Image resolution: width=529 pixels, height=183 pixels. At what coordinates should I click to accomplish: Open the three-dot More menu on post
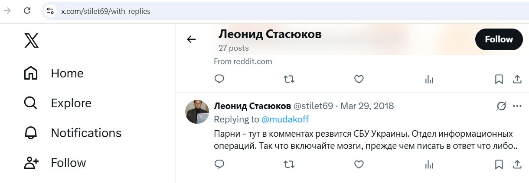[517, 106]
